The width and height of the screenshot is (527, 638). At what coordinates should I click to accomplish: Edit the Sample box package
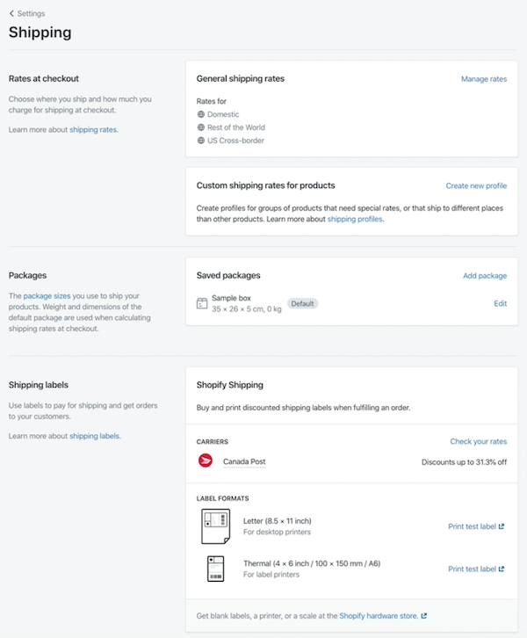(x=500, y=304)
